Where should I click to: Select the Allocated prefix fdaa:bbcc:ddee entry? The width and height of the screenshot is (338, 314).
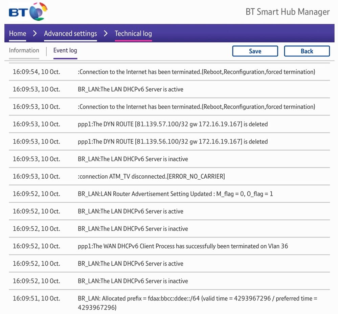197,302
